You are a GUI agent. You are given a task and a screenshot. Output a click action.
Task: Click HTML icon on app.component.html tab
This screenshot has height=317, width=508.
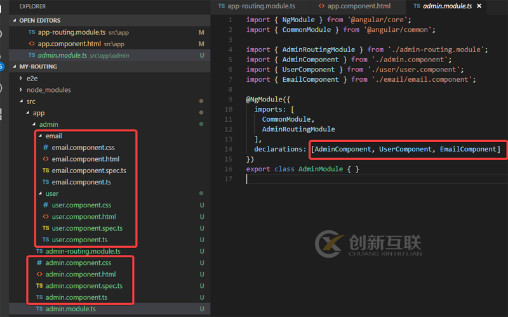pyautogui.click(x=321, y=6)
